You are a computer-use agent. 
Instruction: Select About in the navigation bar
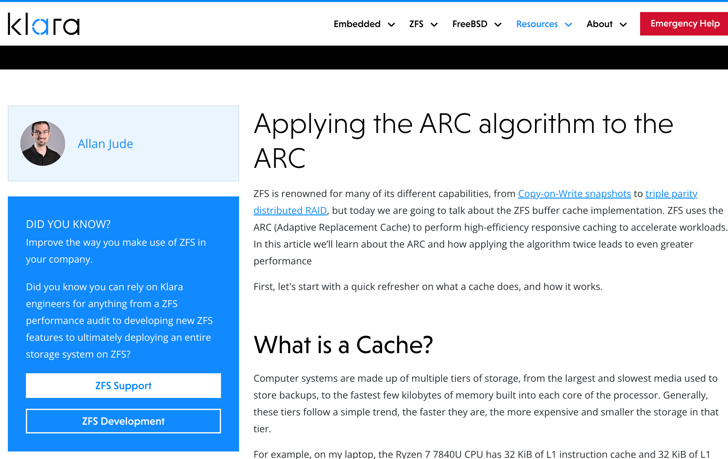point(599,24)
